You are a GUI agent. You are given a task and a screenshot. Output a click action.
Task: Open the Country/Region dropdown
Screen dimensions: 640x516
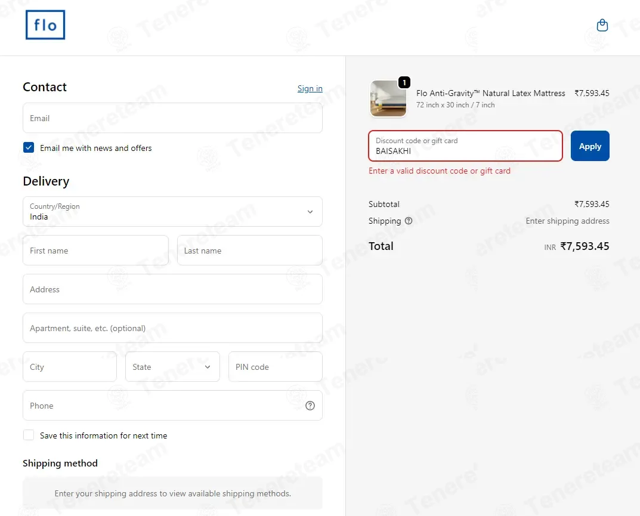(x=172, y=211)
